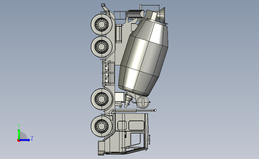
Task: Click the blue Z axis arrow of the triad
Action: [x=25, y=140]
